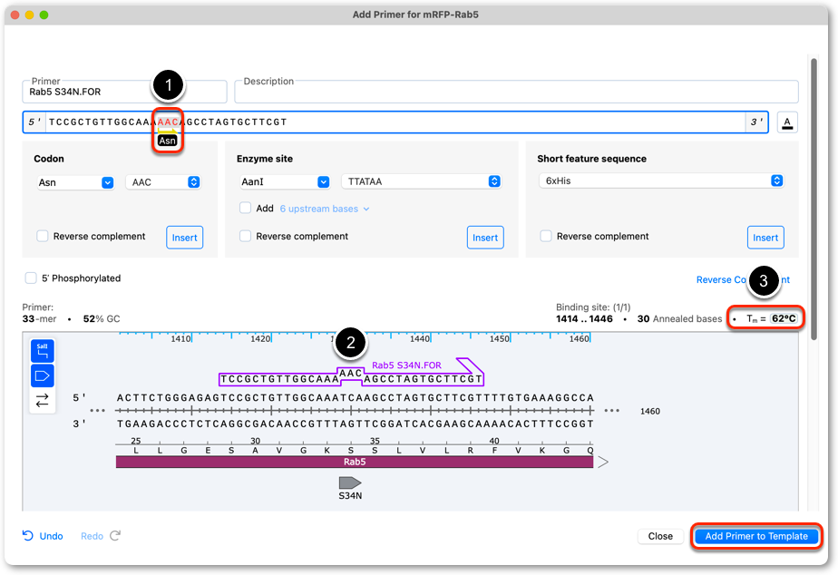Screen dimensions: 838x575
Task: Click the binding site 1414 .. 1446 text
Action: click(584, 318)
